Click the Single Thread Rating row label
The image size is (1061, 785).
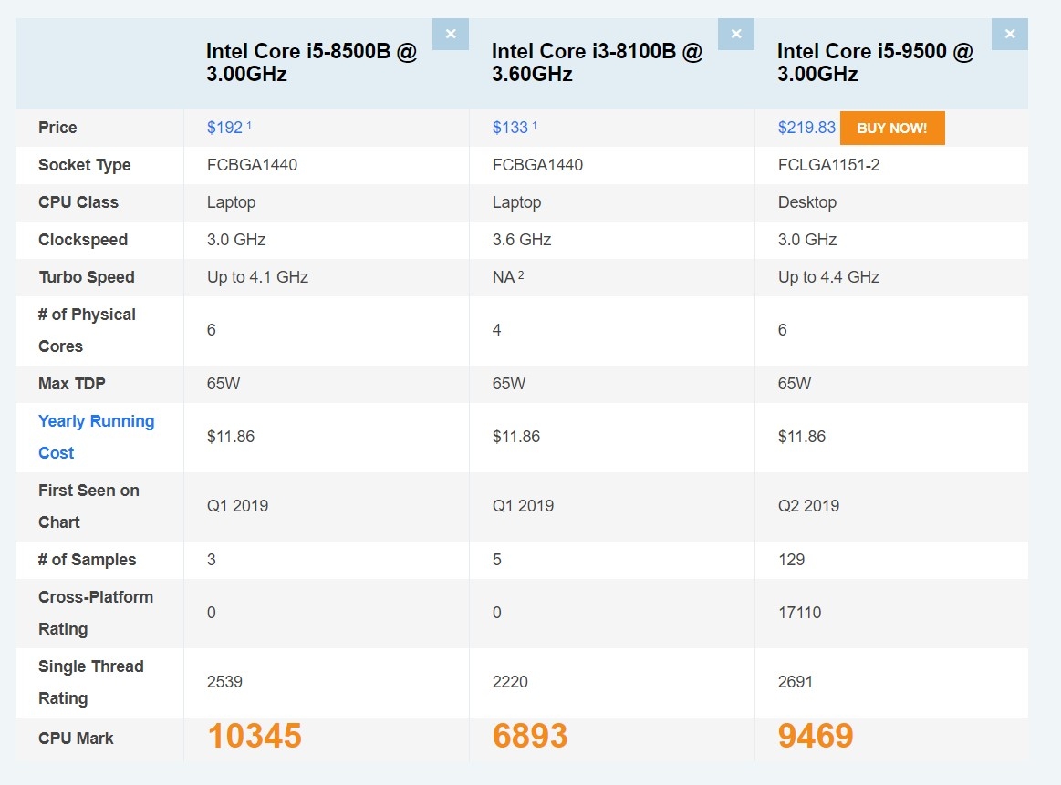[x=90, y=682]
